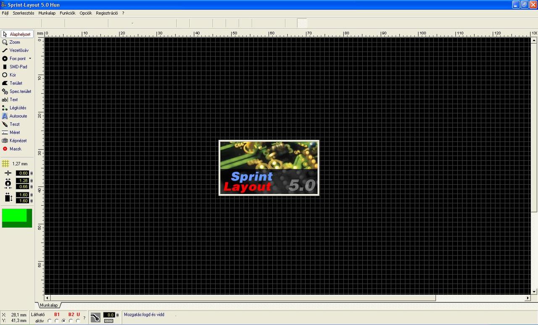Adjust the stepper beside the 0.66 value
Viewport: 538px width, 325px height.
coord(32,186)
